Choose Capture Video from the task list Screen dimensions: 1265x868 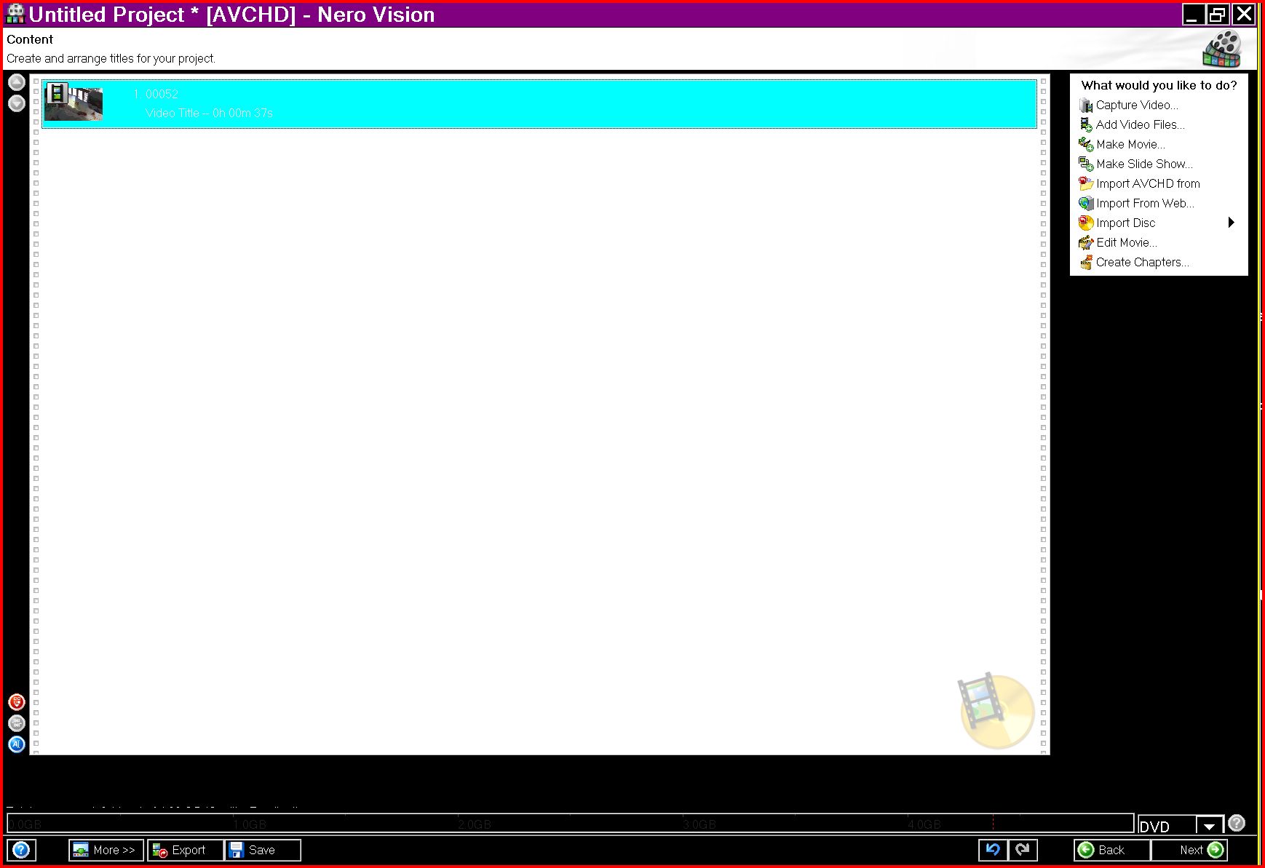tap(1136, 105)
